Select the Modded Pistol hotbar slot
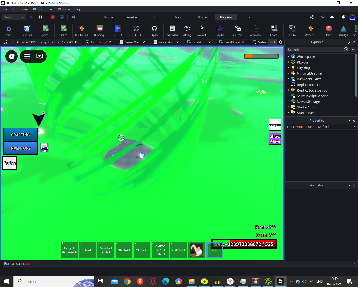Viewport: 358px width, 287px height. tap(106, 250)
